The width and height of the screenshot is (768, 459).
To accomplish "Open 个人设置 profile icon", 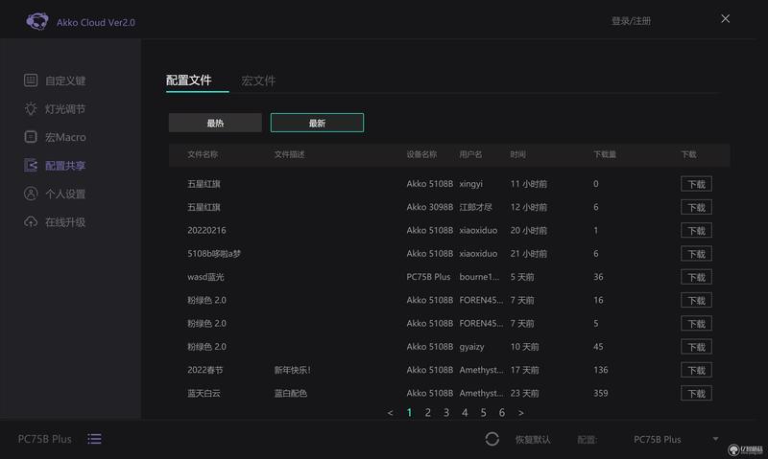I will pyautogui.click(x=31, y=194).
